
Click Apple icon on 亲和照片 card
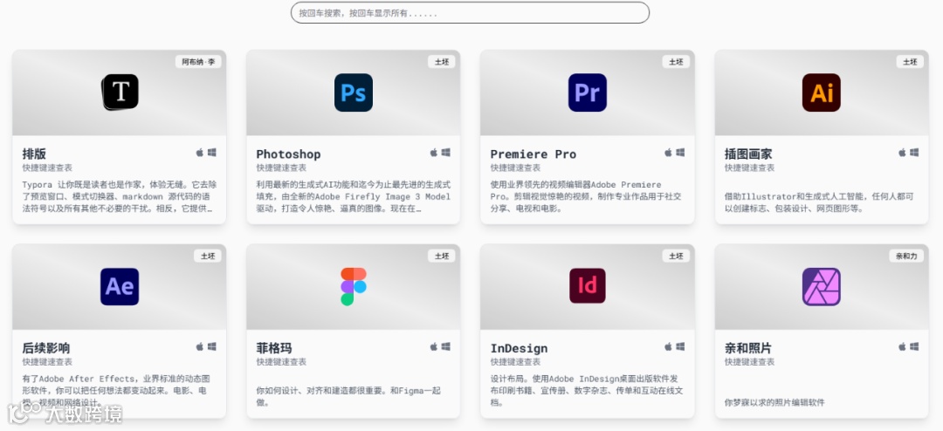click(x=902, y=347)
